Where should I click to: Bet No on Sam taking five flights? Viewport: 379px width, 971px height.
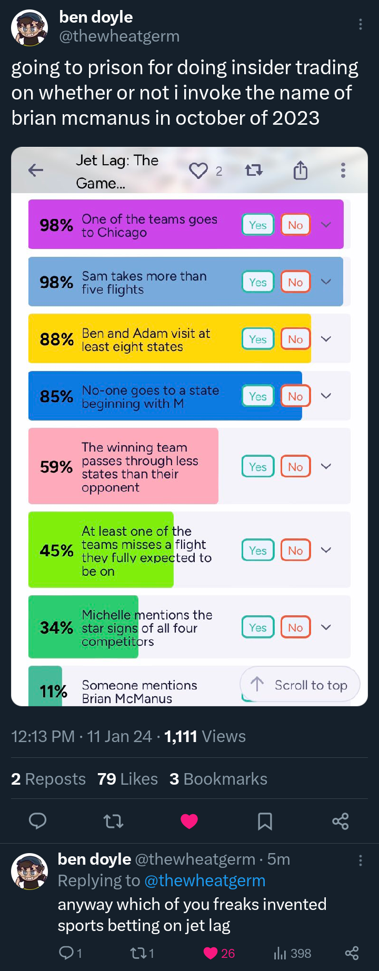click(295, 282)
